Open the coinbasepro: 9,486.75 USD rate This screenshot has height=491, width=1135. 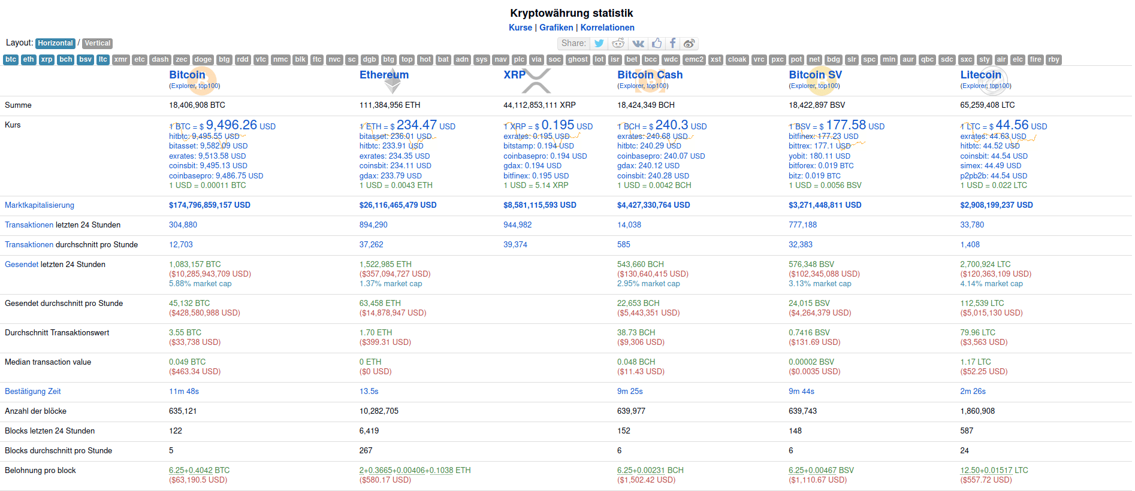[x=216, y=176]
